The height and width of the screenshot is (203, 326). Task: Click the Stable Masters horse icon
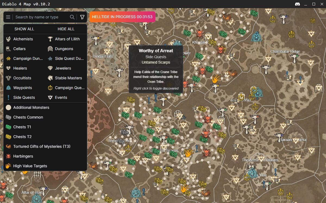click(50, 78)
